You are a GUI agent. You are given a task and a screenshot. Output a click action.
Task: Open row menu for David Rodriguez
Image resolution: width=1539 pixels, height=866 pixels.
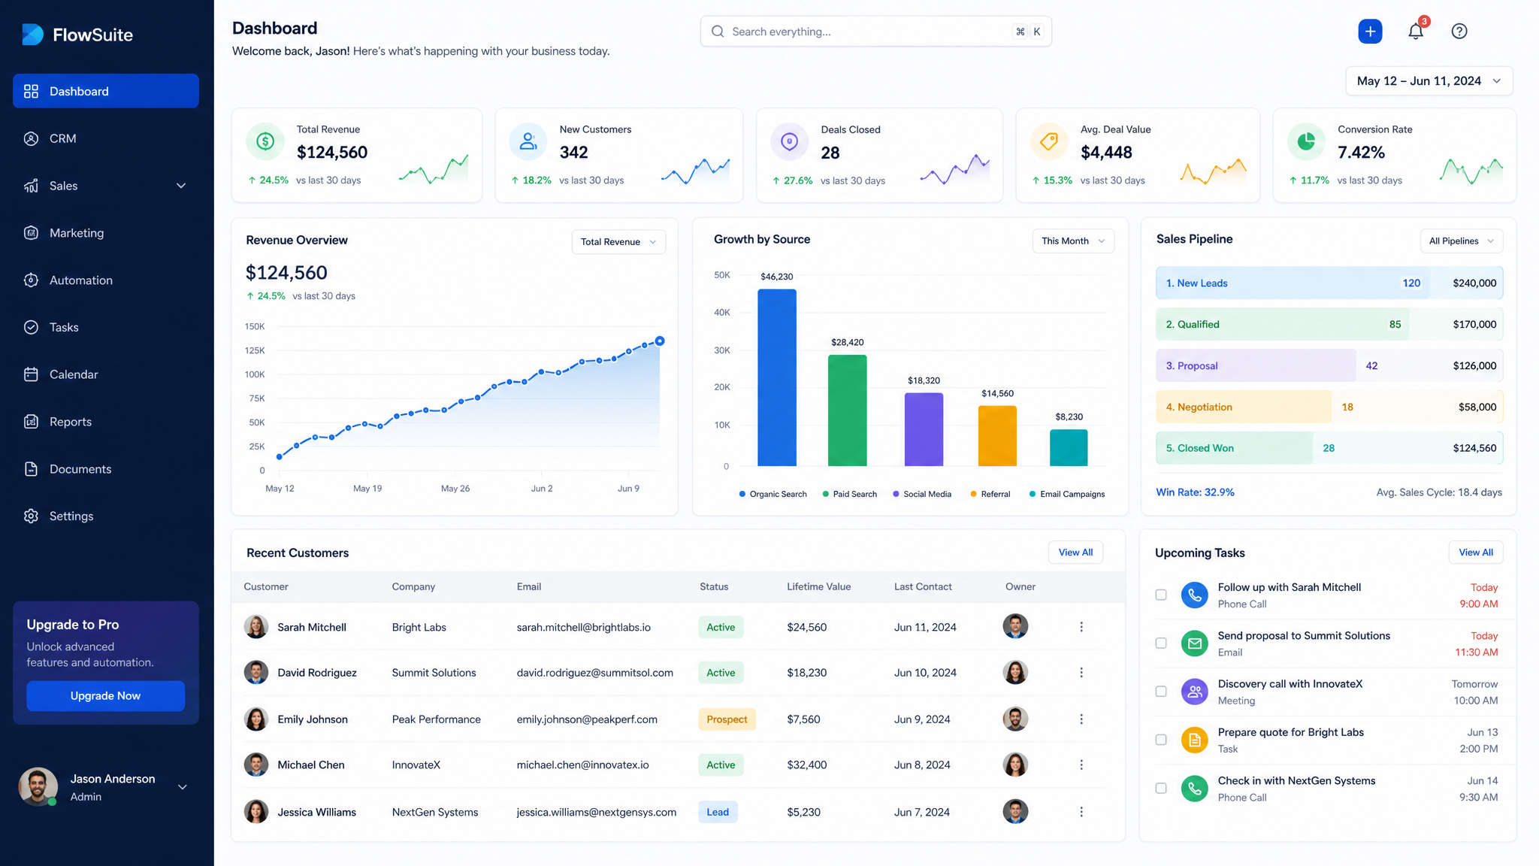(1081, 673)
